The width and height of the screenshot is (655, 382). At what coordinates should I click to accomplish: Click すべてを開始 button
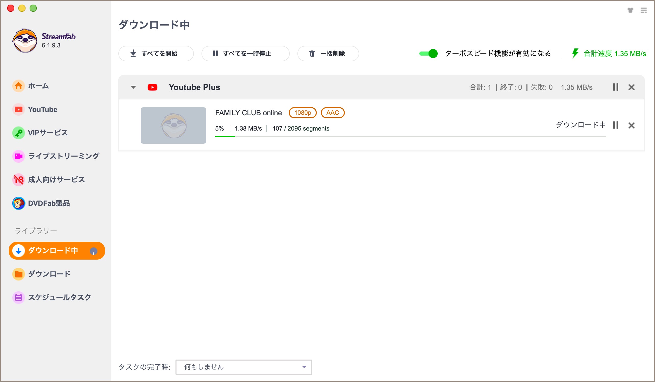click(x=156, y=54)
